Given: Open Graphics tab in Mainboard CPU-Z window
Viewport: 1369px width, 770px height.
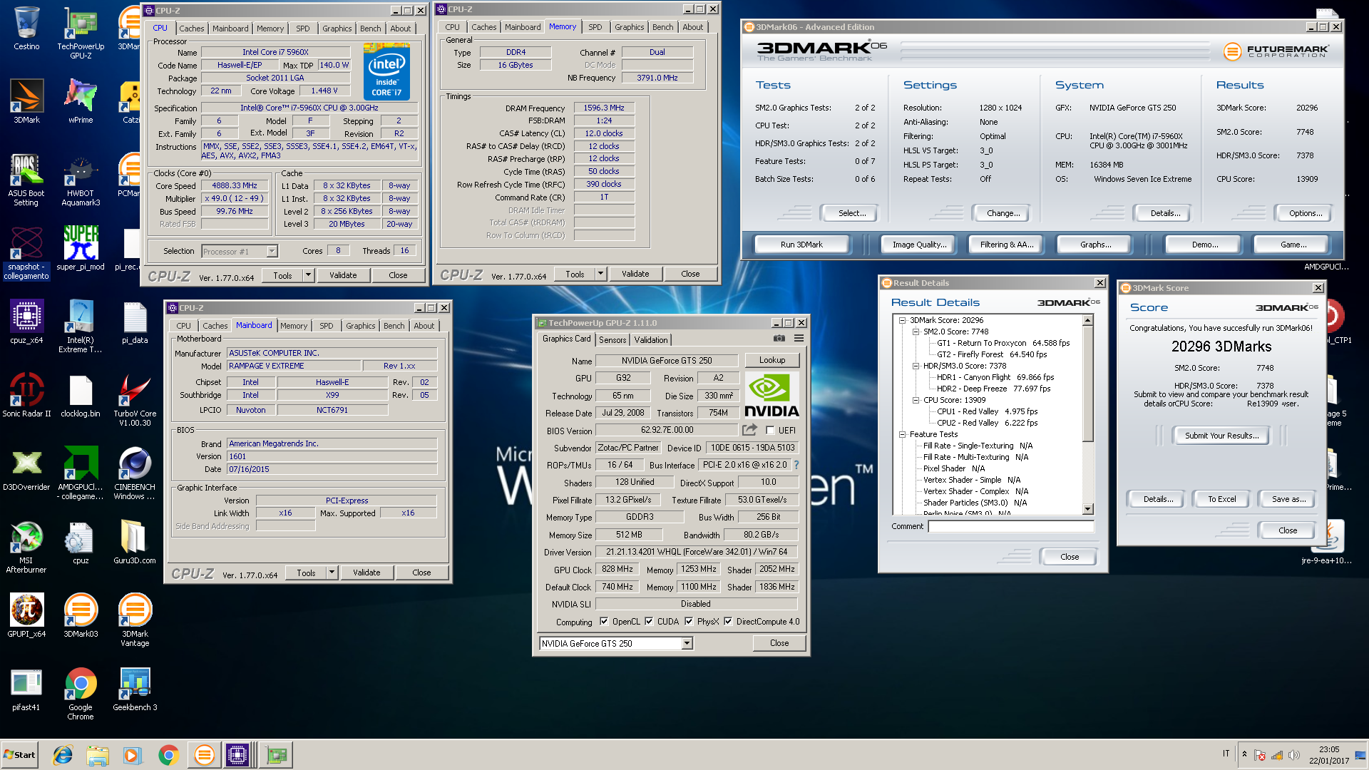Looking at the screenshot, I should pos(360,326).
